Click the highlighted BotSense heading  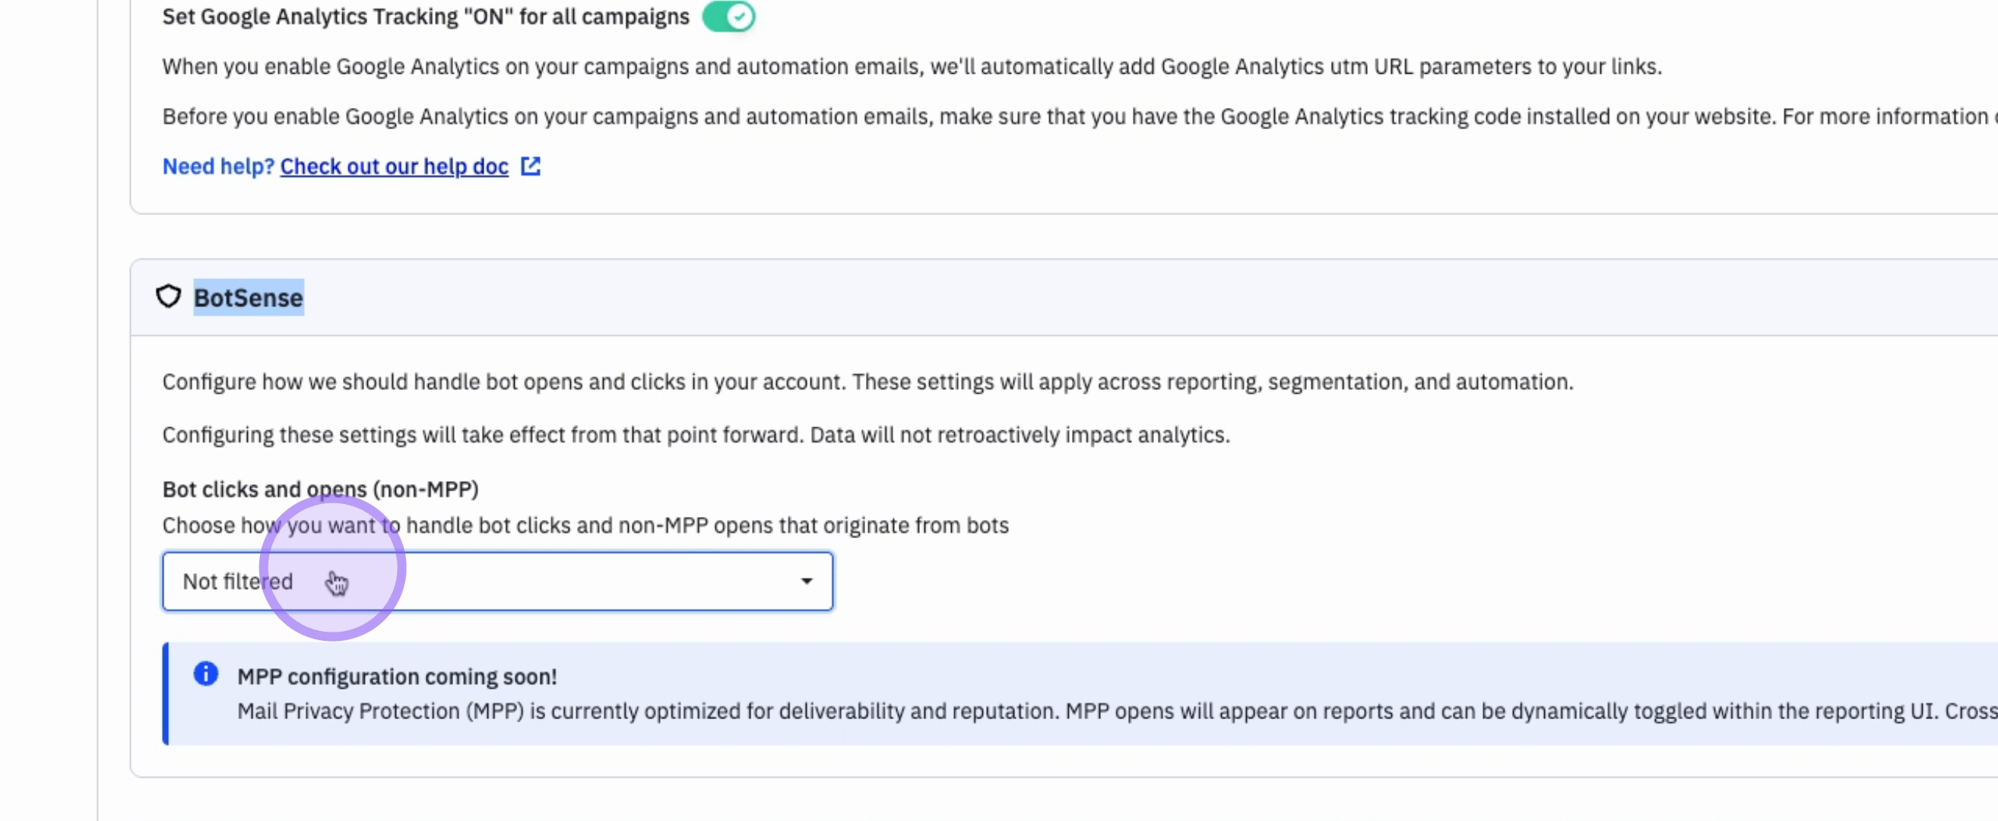[x=248, y=298]
